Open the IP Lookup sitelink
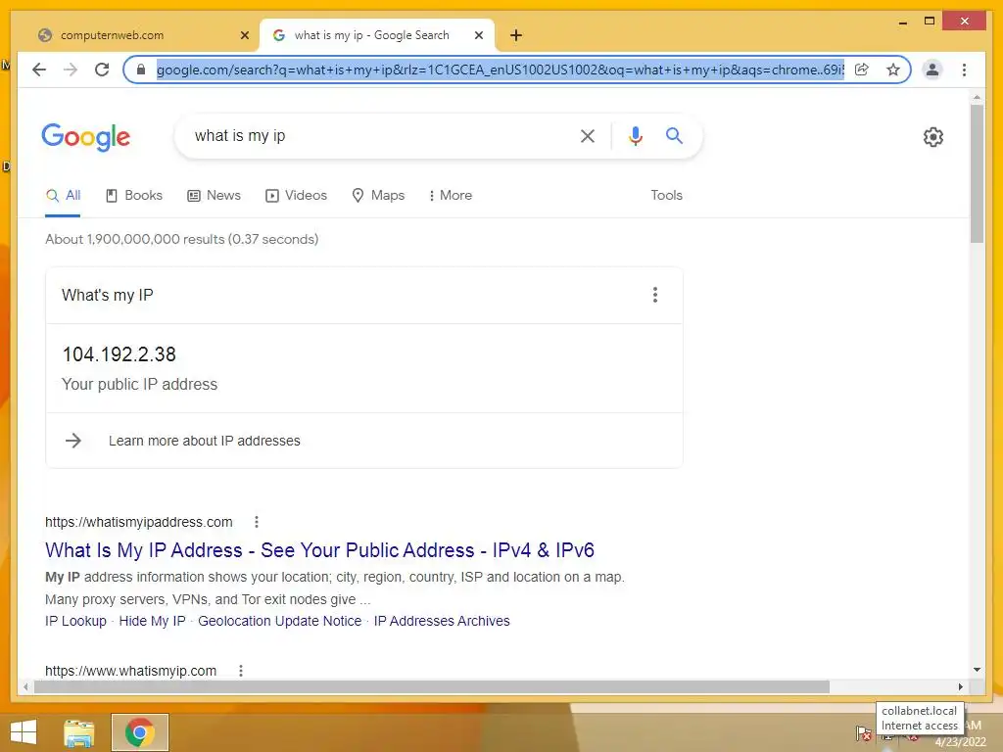 click(x=75, y=621)
